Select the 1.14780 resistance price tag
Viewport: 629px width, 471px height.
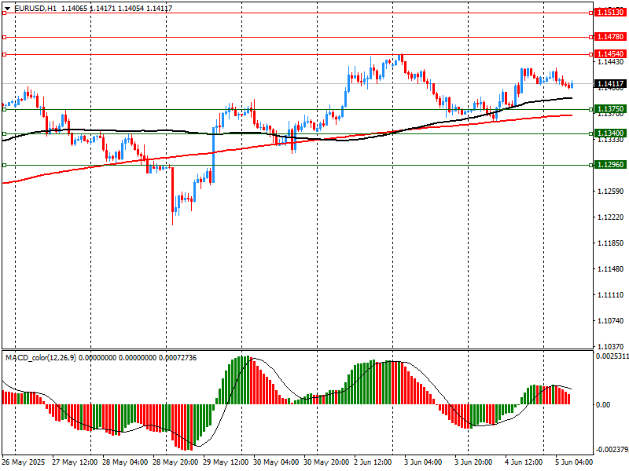pyautogui.click(x=610, y=37)
